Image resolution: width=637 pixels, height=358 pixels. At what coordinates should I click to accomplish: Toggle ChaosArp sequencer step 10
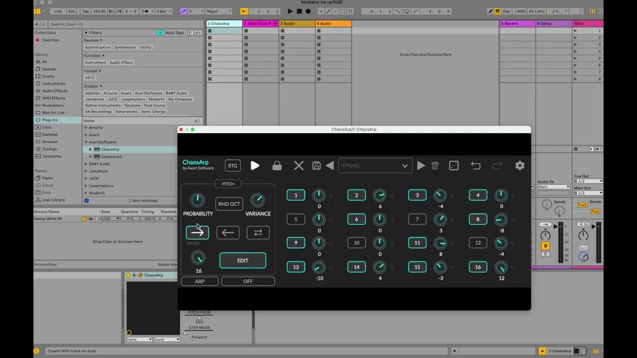coord(356,243)
